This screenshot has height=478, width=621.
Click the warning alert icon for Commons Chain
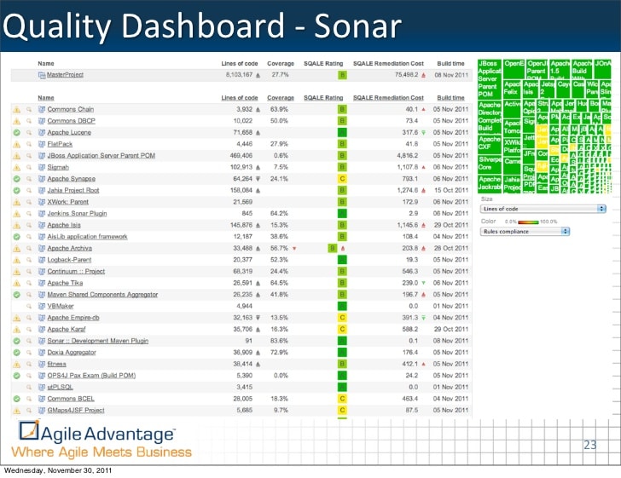pyautogui.click(x=16, y=110)
